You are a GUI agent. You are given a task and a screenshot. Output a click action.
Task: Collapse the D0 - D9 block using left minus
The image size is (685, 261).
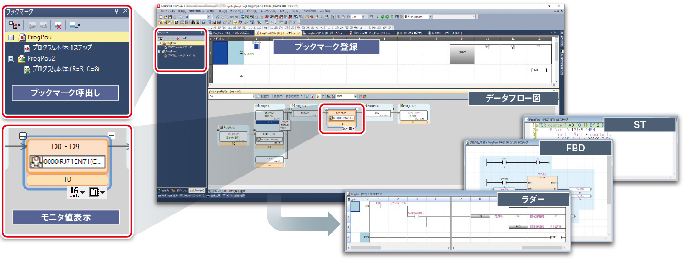click(22, 136)
